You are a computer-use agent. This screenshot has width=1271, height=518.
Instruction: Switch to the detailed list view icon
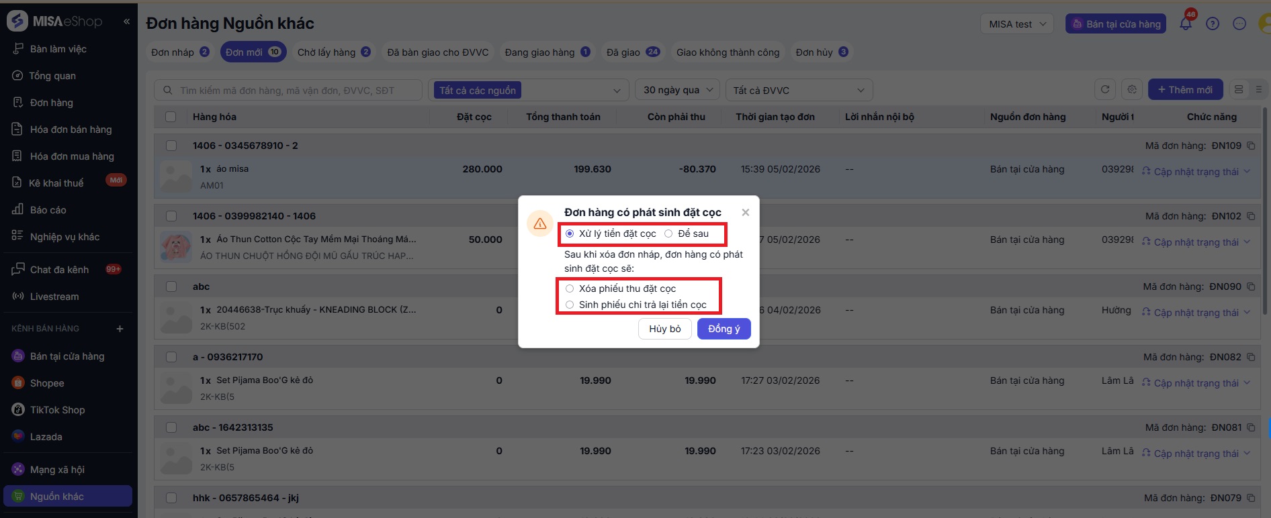point(1239,89)
